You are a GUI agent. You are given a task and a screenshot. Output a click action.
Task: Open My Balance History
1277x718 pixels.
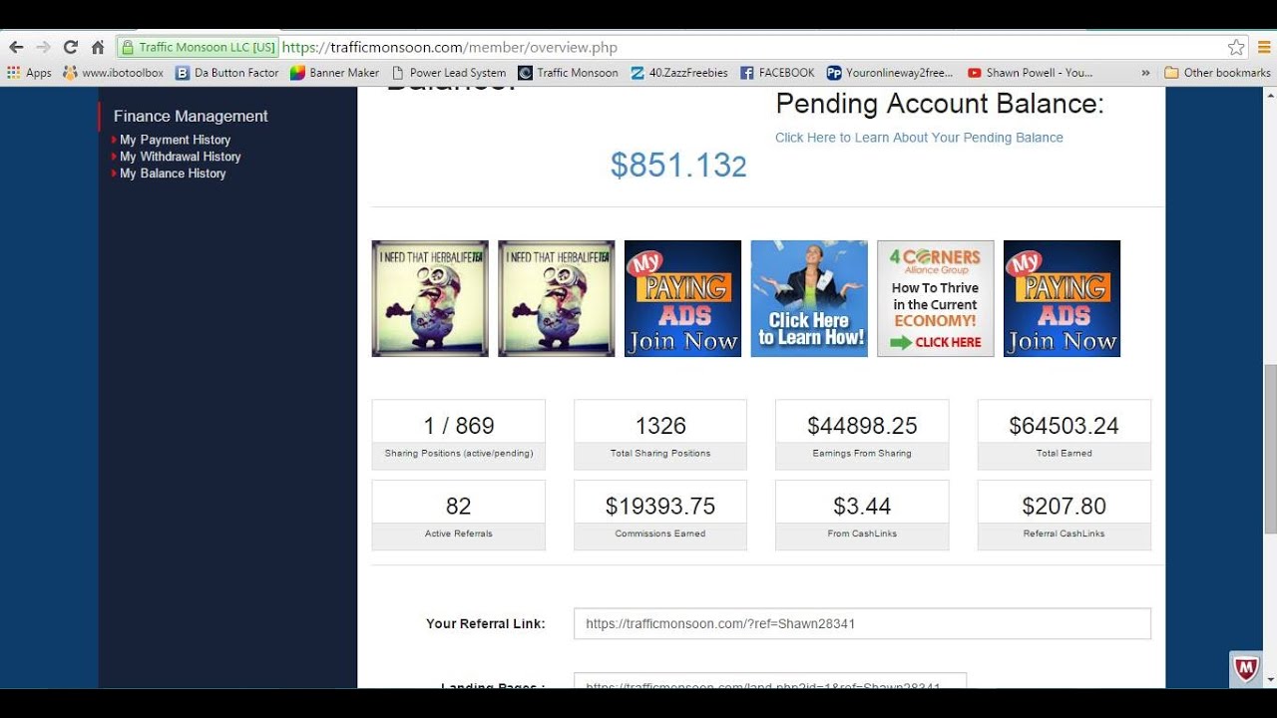[173, 174]
